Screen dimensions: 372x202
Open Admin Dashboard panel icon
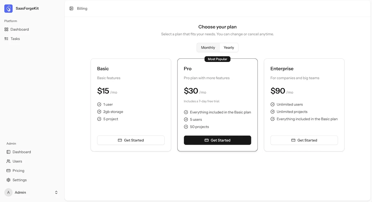[9, 152]
